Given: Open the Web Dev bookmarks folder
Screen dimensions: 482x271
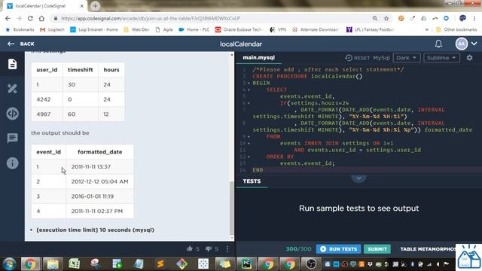Looking at the screenshot, I should point(136,29).
